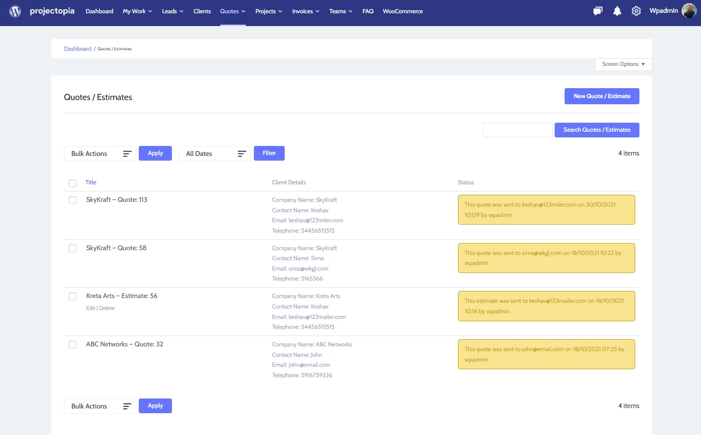Click 'Email: john@email.com' text
The width and height of the screenshot is (701, 435).
point(301,365)
